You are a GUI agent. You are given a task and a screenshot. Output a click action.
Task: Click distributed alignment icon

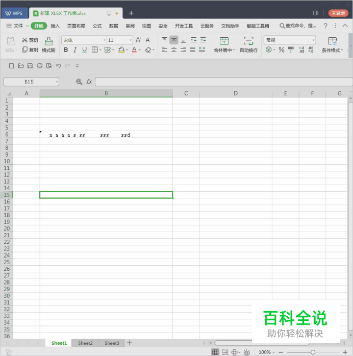pyautogui.click(x=202, y=49)
